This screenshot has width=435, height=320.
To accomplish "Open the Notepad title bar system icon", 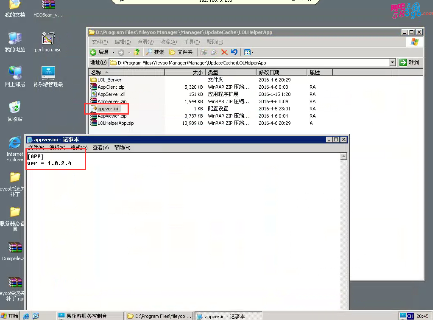I will [x=30, y=140].
